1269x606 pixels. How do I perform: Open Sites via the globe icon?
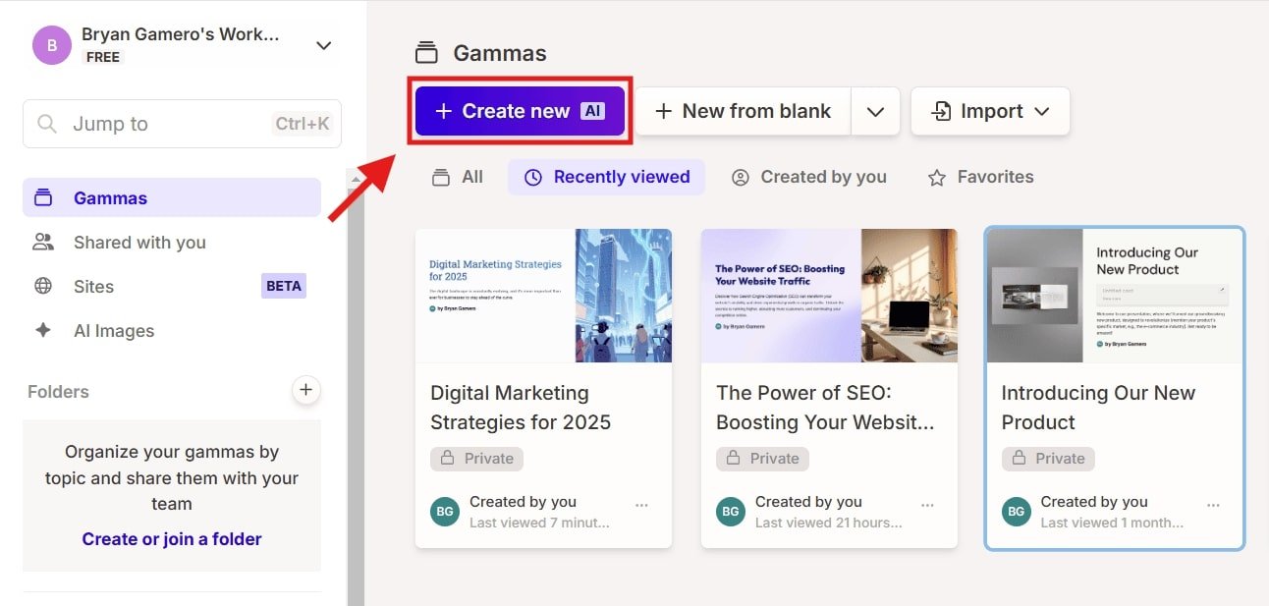point(45,286)
